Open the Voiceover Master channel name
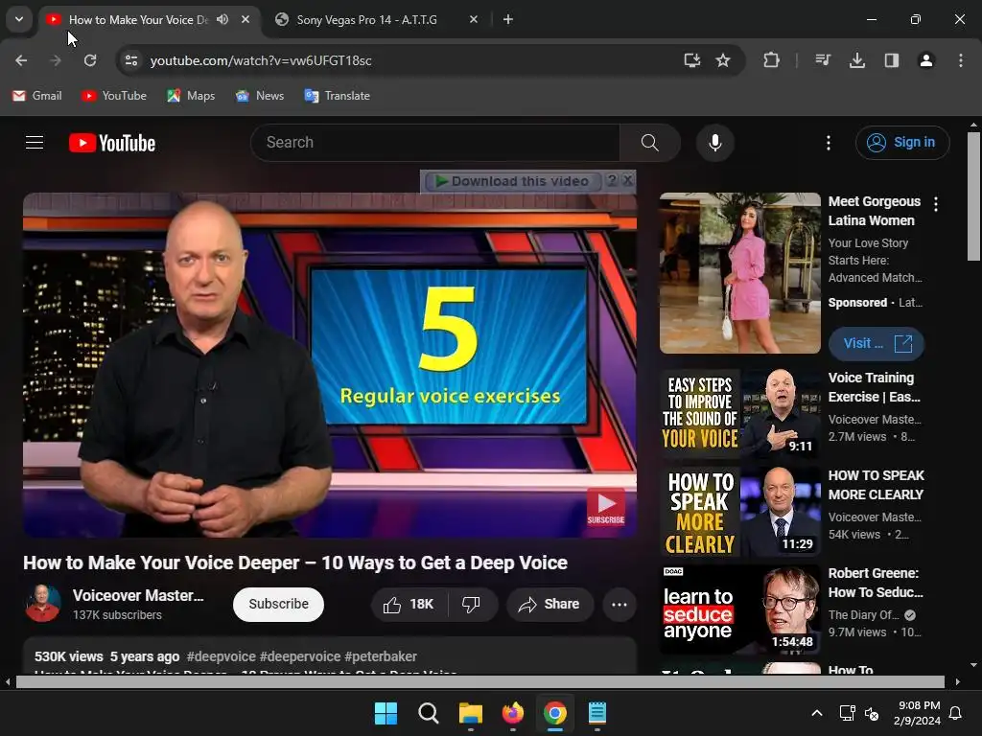This screenshot has width=982, height=736. (138, 595)
